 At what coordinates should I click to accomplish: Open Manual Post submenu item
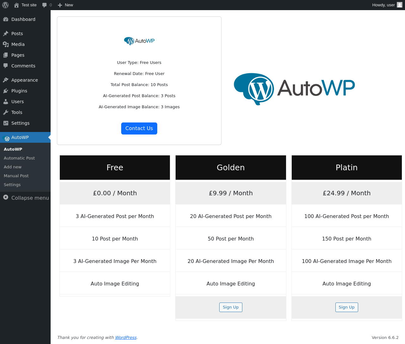[16, 176]
